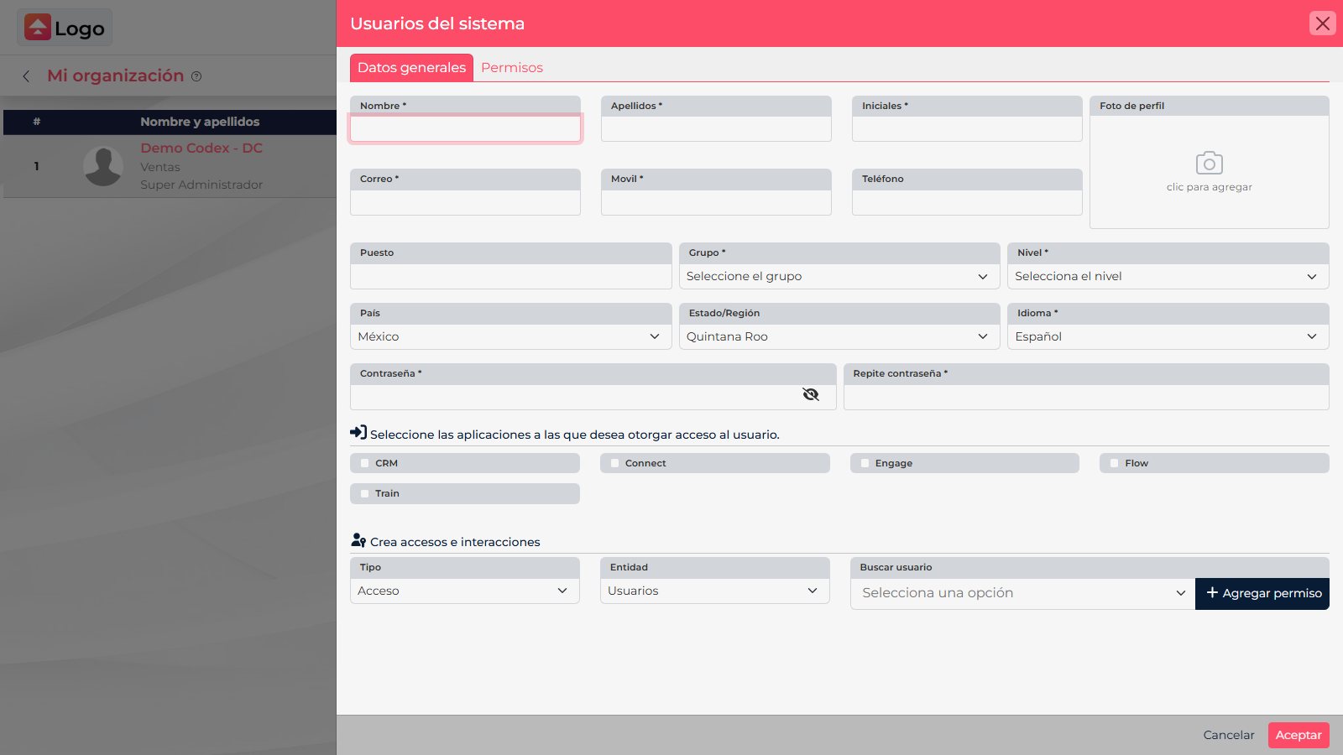This screenshot has width=1343, height=755.
Task: Open the Grupo dropdown
Action: (839, 277)
